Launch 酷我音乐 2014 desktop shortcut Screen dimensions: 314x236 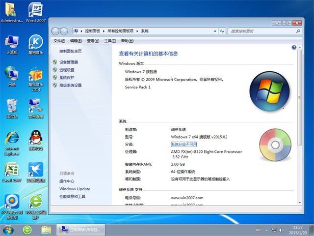36,79
